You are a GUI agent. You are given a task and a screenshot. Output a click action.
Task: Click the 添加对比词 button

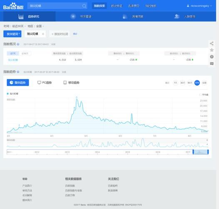click(x=60, y=34)
